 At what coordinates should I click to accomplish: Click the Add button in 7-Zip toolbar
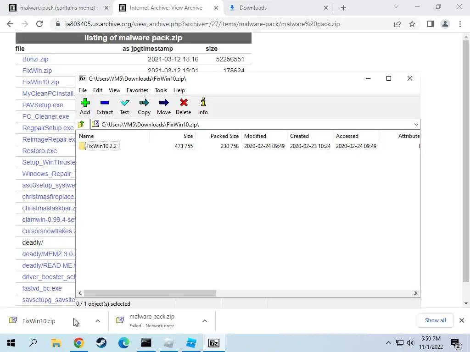(x=85, y=106)
